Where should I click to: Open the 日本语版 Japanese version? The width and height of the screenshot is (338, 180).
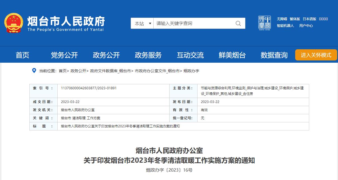309,19
